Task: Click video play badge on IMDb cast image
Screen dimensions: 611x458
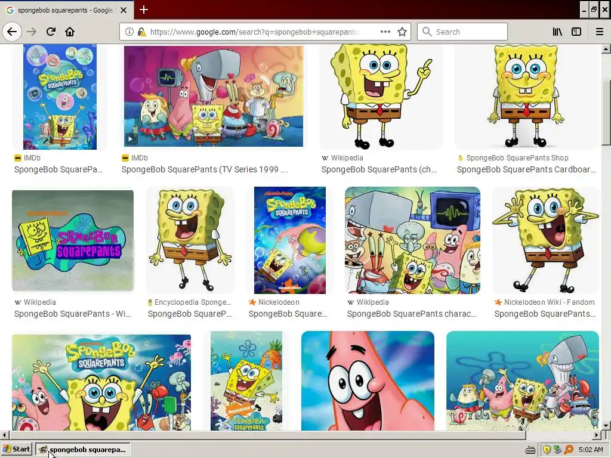Action: pyautogui.click(x=131, y=138)
